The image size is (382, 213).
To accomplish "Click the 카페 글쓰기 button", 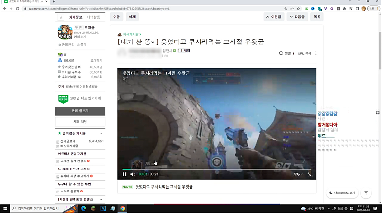I will [x=80, y=111].
